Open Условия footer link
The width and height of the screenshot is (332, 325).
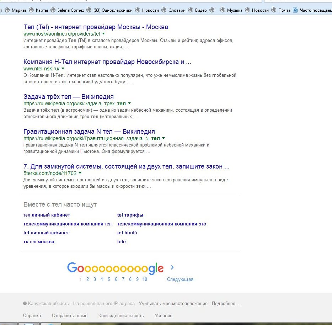tap(164, 315)
